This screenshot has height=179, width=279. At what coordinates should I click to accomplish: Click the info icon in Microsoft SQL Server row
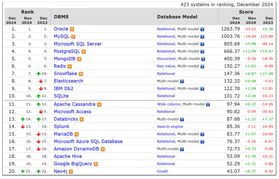202,44
